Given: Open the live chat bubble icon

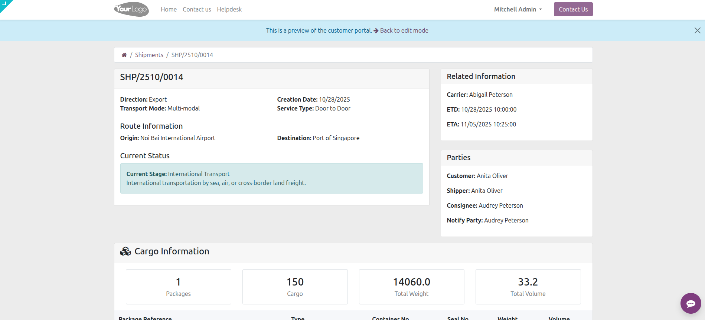Looking at the screenshot, I should (x=691, y=303).
